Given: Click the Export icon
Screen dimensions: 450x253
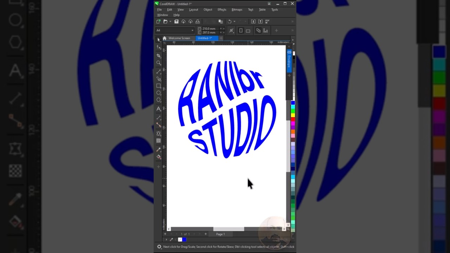Looking at the screenshot, I should point(260,21).
